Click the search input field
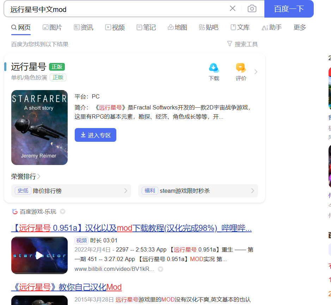The image size is (331, 305). coord(106,8)
